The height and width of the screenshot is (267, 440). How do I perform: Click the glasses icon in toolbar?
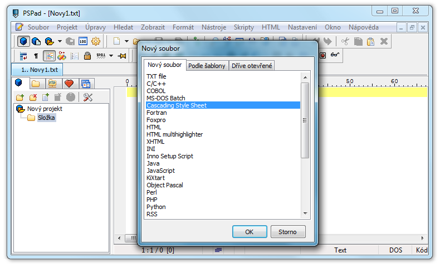click(x=335, y=55)
